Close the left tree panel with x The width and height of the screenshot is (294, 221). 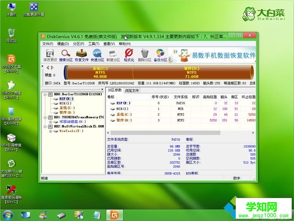click(x=102, y=90)
